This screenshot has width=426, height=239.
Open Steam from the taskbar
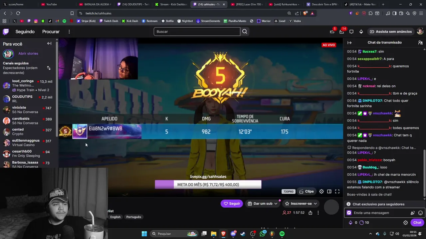(x=243, y=234)
